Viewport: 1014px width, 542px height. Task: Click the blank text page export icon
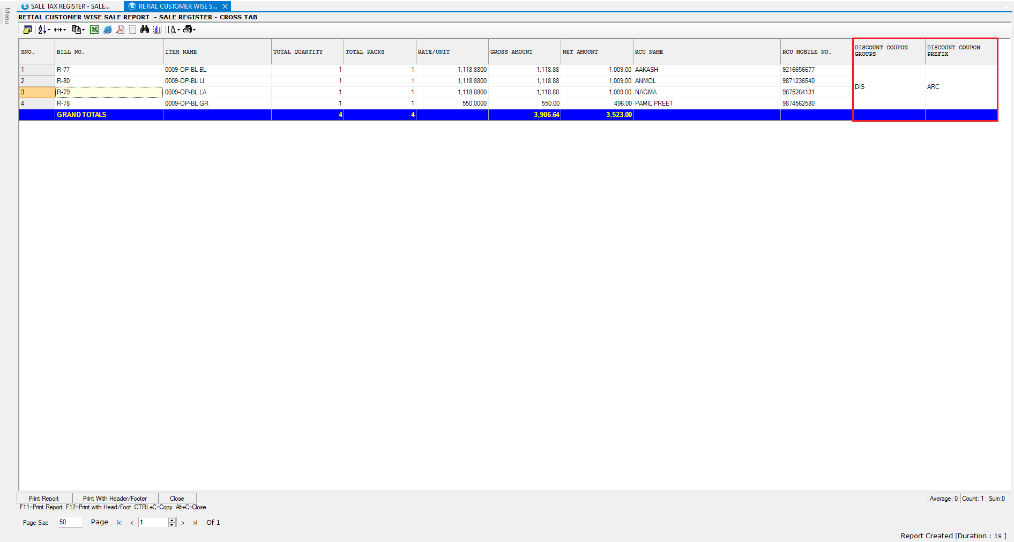pos(132,29)
